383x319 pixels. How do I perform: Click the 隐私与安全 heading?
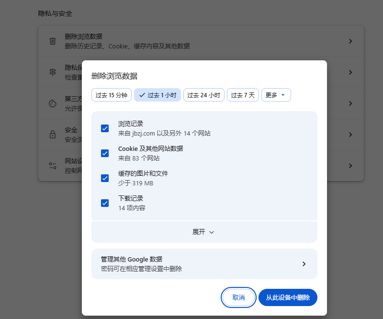tap(55, 13)
